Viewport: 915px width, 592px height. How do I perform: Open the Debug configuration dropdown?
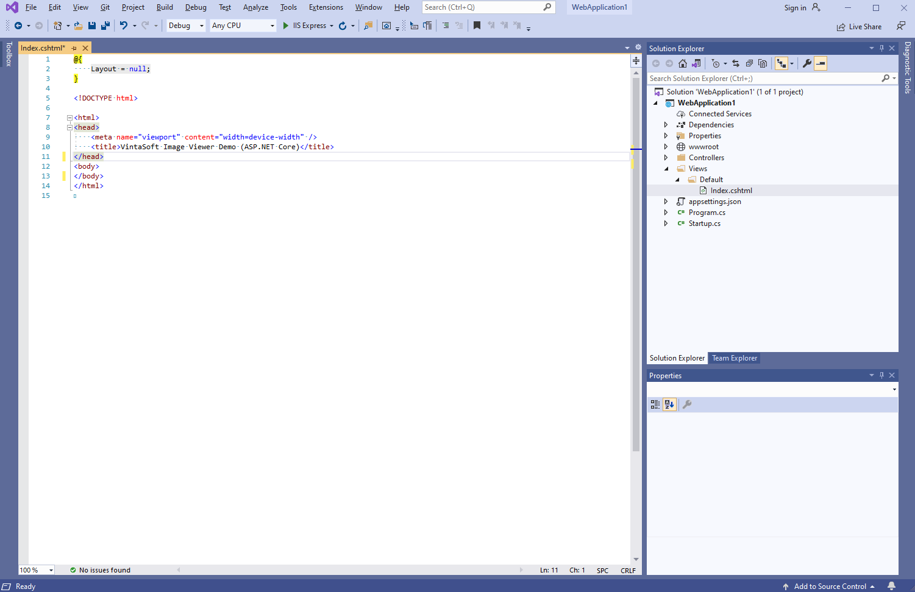click(x=186, y=26)
